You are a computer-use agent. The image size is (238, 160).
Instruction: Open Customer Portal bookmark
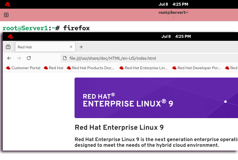point(23,68)
